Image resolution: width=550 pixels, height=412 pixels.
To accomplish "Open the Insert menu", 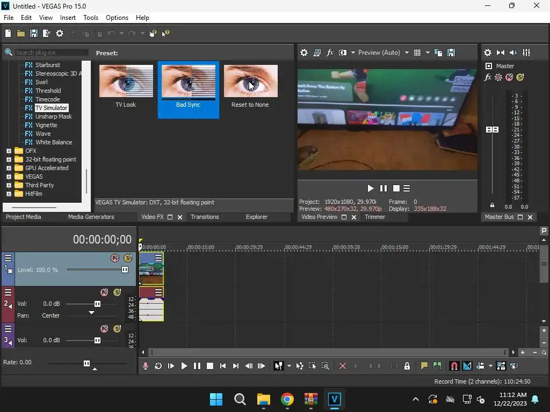I will point(68,18).
